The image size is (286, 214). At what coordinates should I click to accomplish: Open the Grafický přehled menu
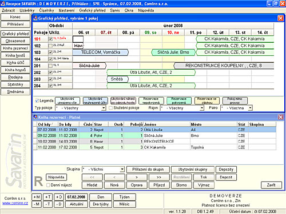pos(92,10)
